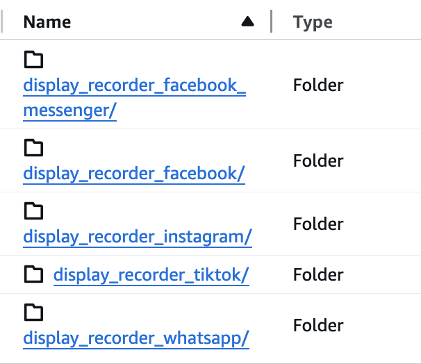Viewport: 421px width, 364px height.
Task: Select the Folder type cell for display_recorder_facebook/
Action: [318, 160]
